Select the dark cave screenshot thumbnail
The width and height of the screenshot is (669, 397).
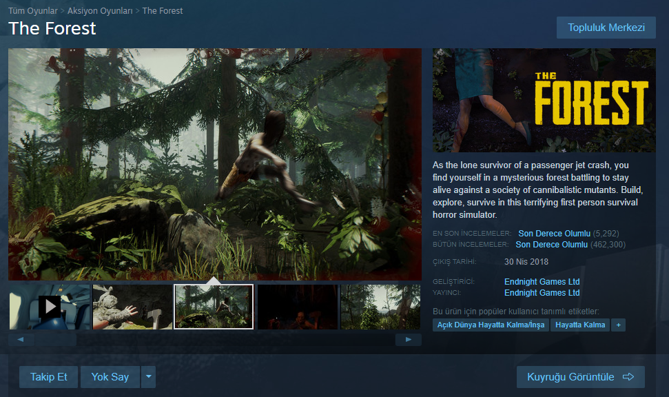(297, 307)
